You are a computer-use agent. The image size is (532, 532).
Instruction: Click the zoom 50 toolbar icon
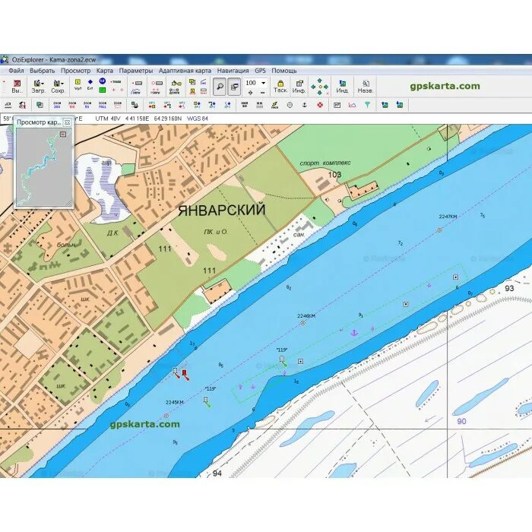(87, 105)
